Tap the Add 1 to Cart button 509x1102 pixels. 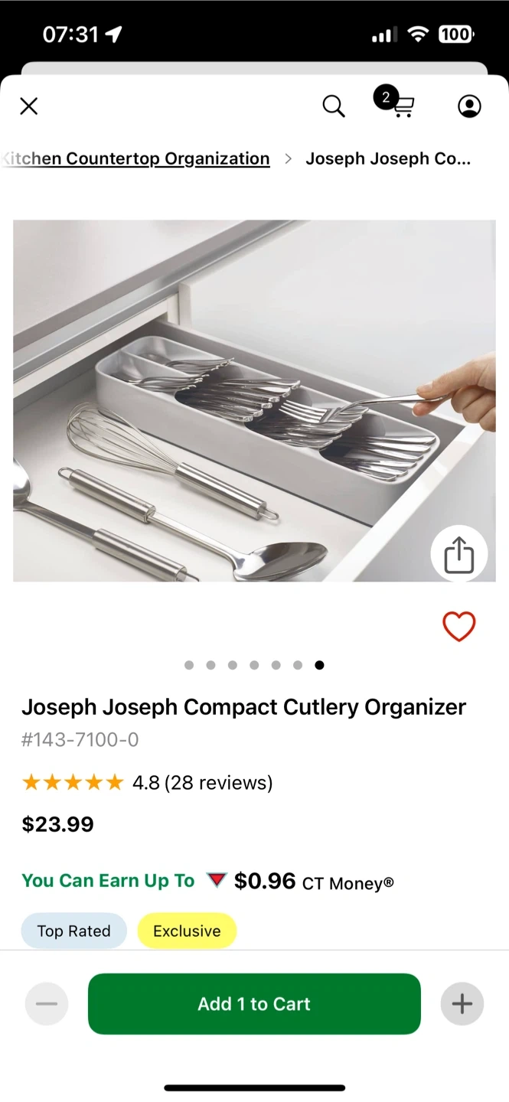pyautogui.click(x=254, y=1003)
